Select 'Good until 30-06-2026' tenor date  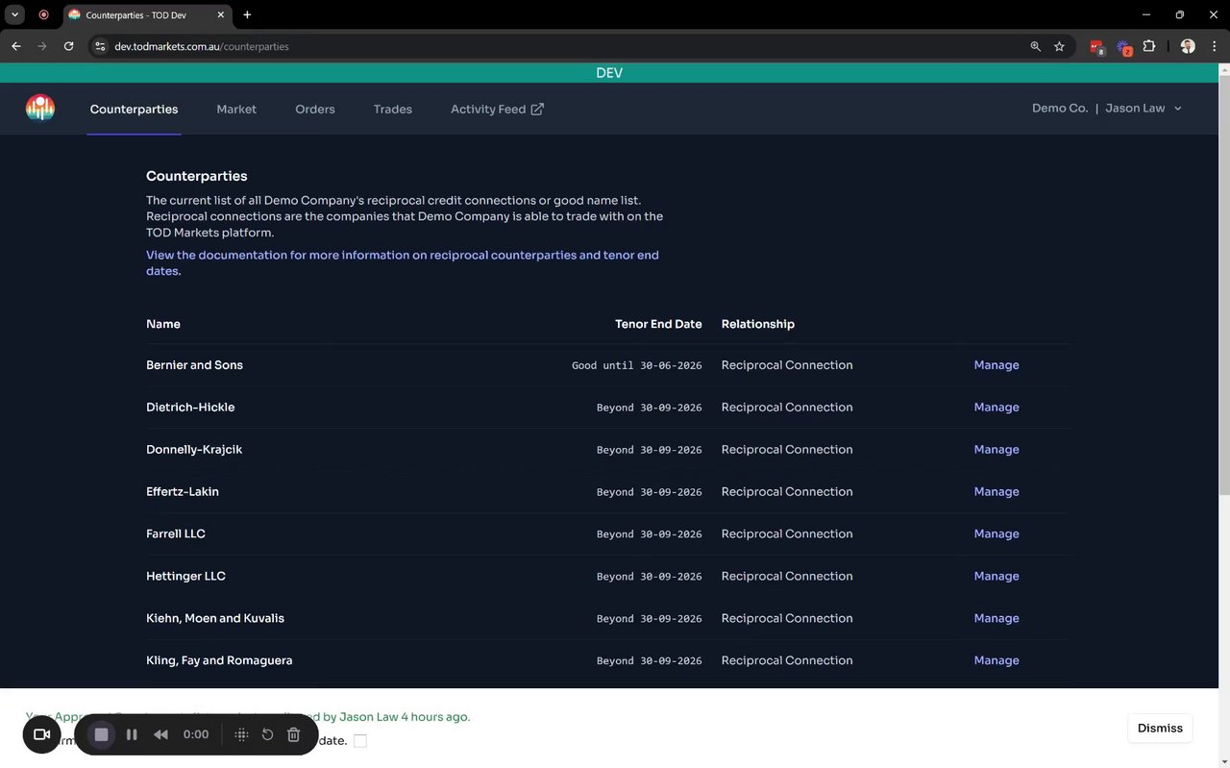[637, 366]
